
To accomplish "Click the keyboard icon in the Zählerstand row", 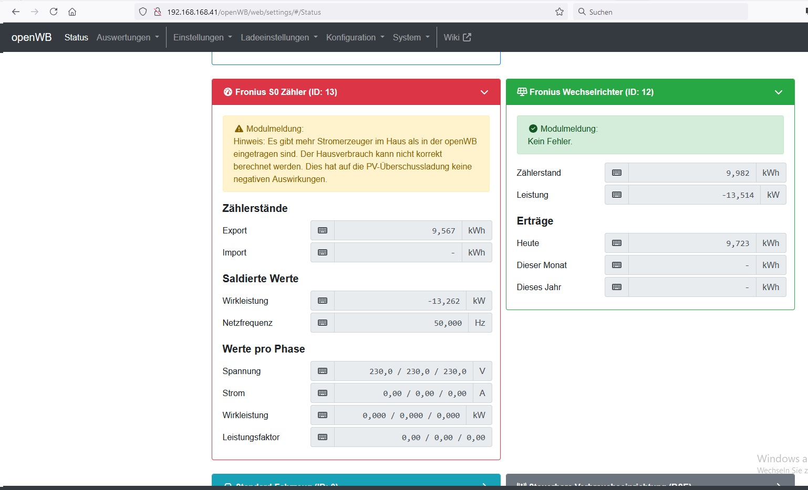I will (x=617, y=173).
